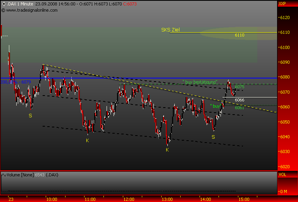Select the 'buy bestätigung' green annotation
298x202 pixels.
point(200,82)
